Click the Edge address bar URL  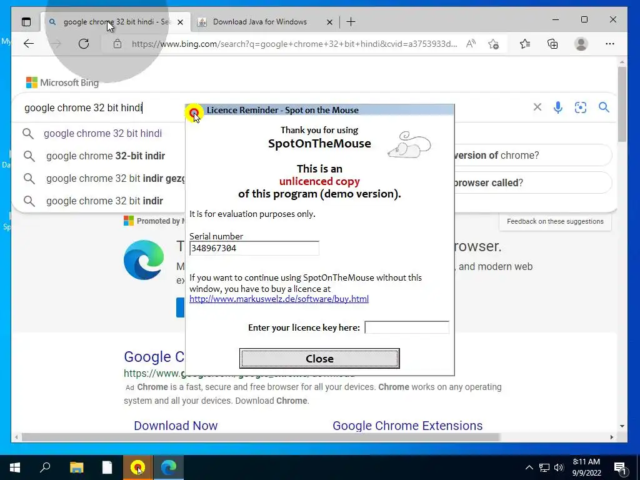pos(294,44)
